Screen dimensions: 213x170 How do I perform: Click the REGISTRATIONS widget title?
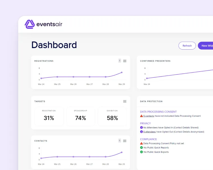tap(44, 61)
